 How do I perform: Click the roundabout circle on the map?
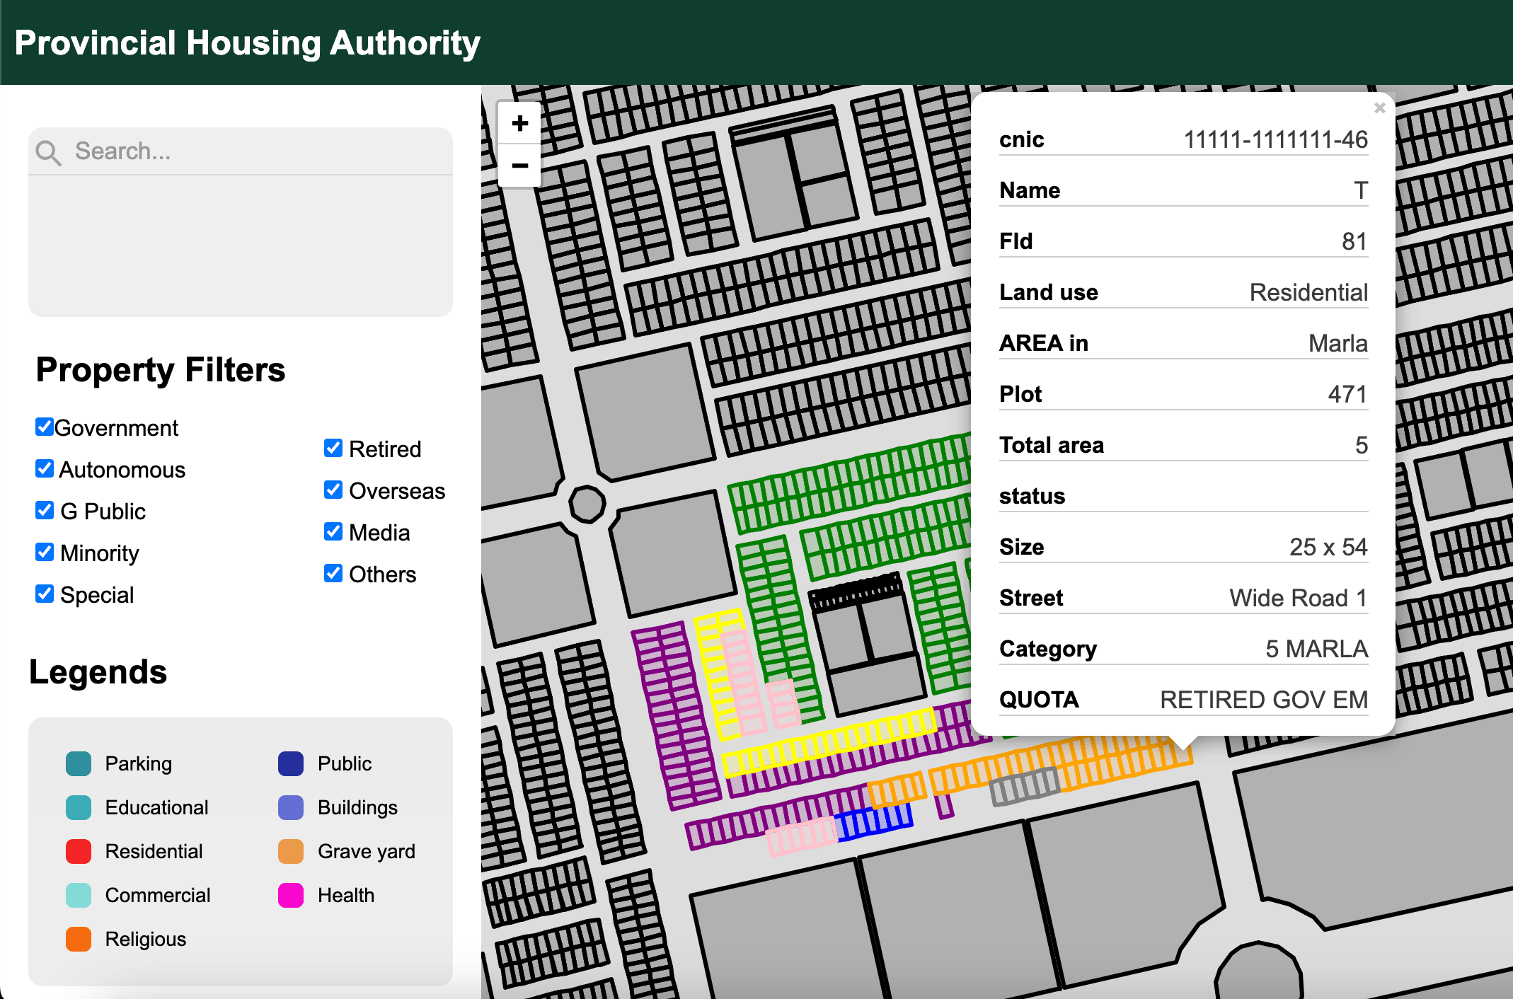pos(587,504)
